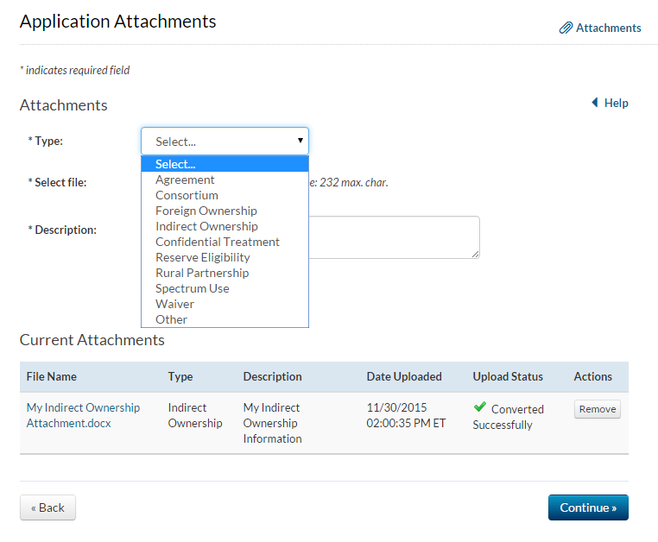Viewport: 658px width, 542px height.
Task: Select Consortium attachment type
Action: click(x=187, y=195)
